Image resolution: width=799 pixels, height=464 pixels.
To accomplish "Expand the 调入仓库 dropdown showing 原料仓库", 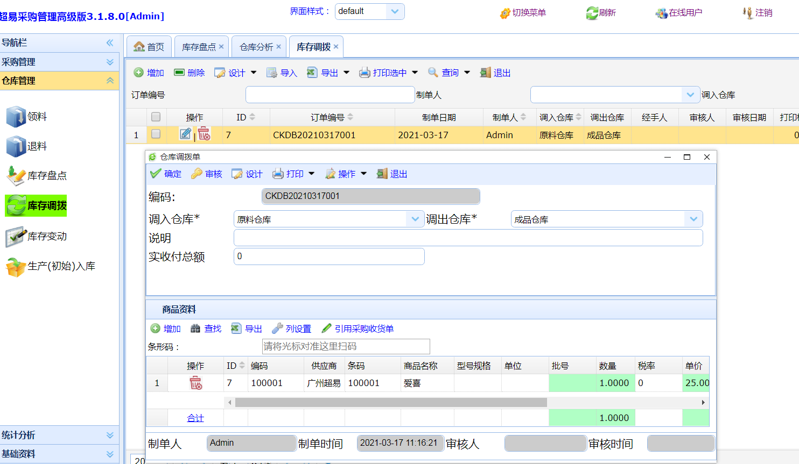I will tap(415, 219).
